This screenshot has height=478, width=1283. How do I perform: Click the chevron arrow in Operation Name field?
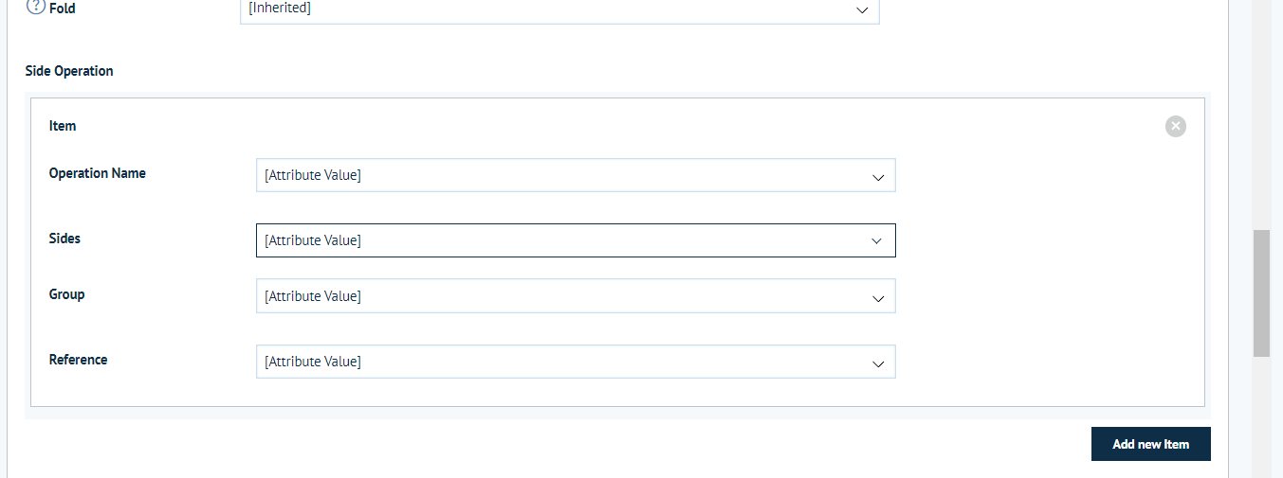878,176
